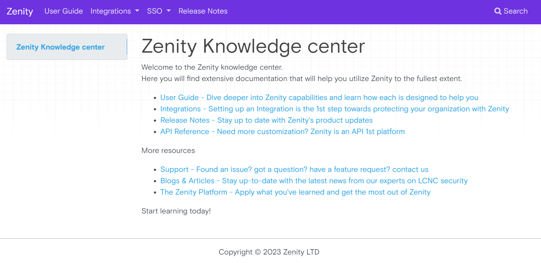Expand the Integrations dropdown menu
The height and width of the screenshot is (263, 541).
(111, 11)
